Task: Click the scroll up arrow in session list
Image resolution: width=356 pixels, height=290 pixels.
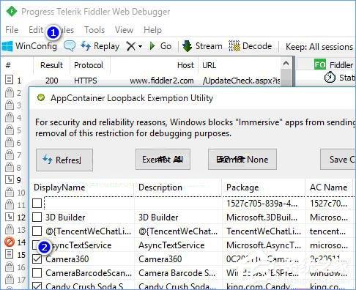Action: click(286, 64)
